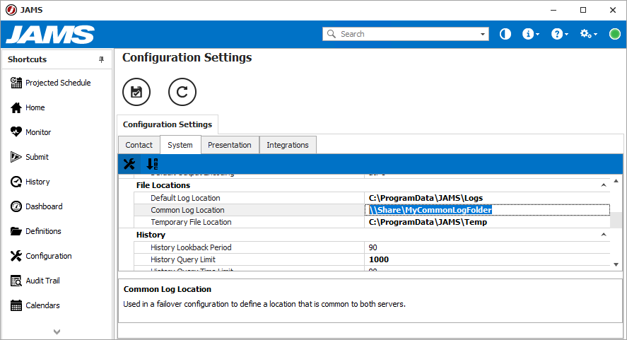Select the Temporary File Location row
Screen dimensions: 627x340
coord(372,222)
